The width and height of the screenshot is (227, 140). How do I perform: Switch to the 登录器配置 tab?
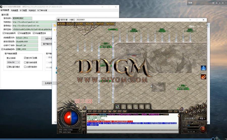point(5,10)
